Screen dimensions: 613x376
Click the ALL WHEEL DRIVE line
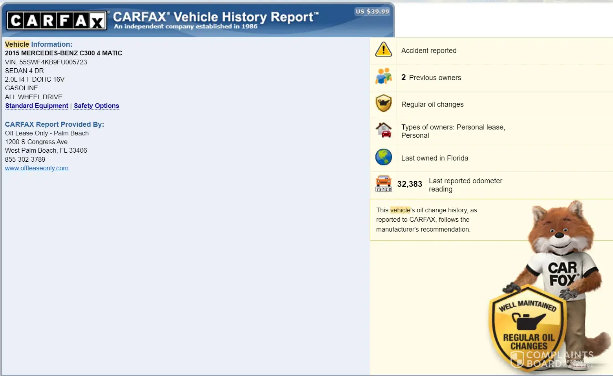click(x=33, y=97)
